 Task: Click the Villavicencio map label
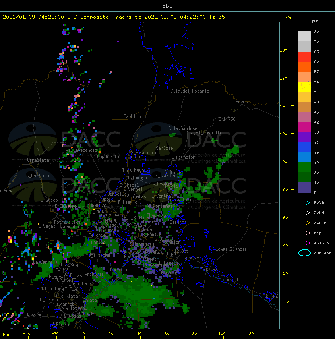coord(81,150)
